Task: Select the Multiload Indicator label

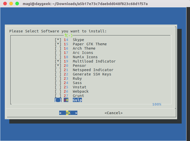Action: coord(94,61)
